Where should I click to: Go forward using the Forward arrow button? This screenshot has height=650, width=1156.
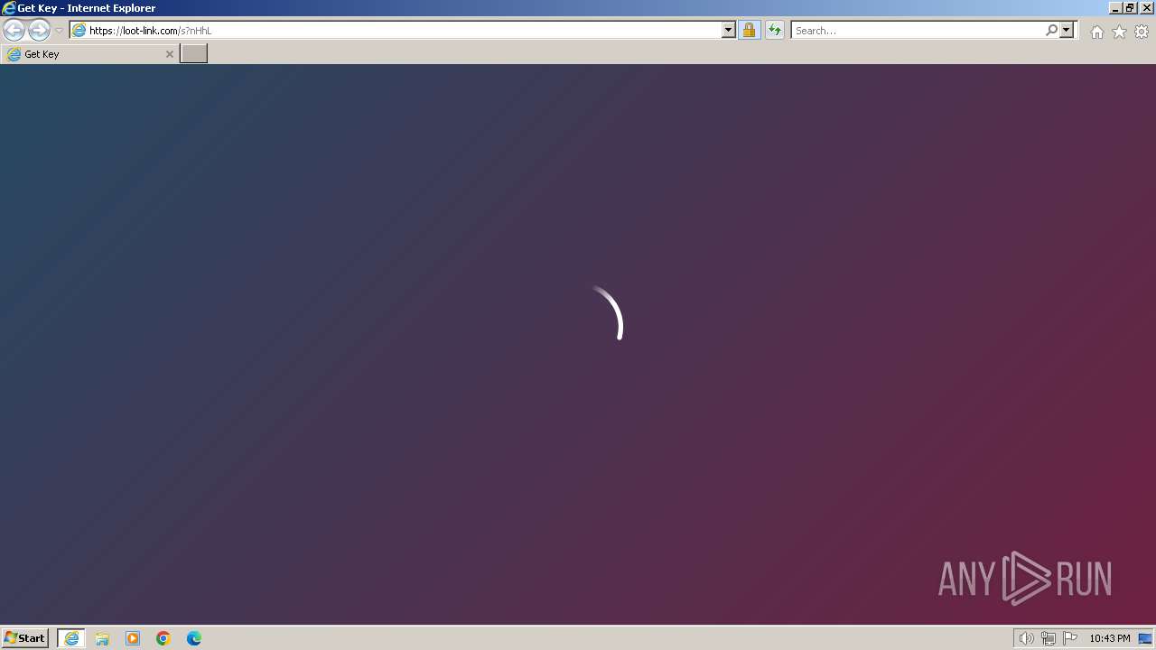point(39,31)
